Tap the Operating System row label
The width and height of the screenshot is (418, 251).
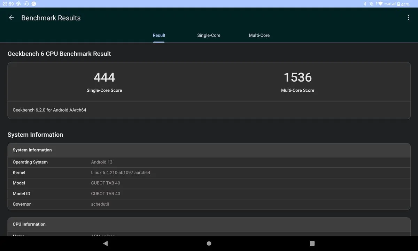[30, 162]
